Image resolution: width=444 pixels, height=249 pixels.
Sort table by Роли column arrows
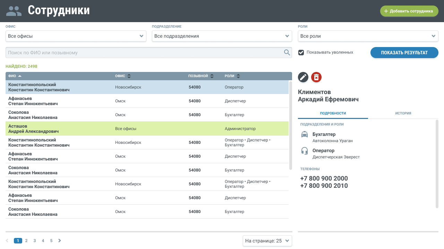(238, 76)
